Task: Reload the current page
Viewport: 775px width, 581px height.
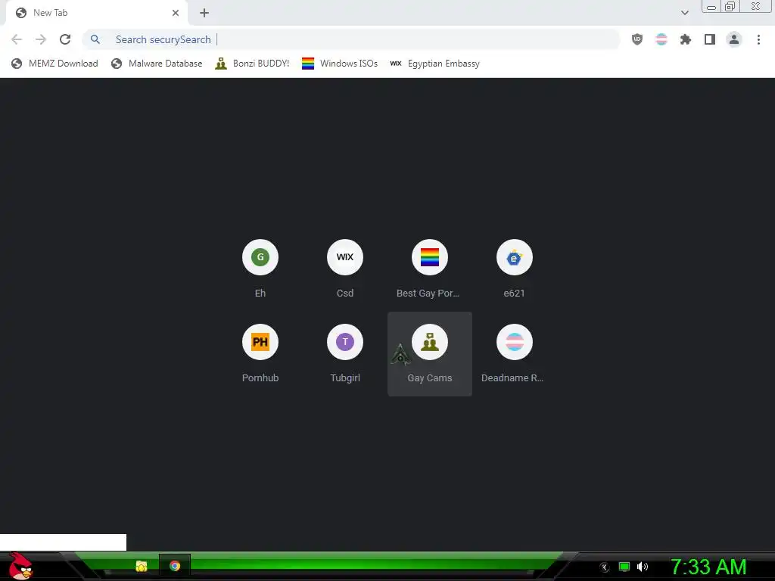Action: coord(65,39)
